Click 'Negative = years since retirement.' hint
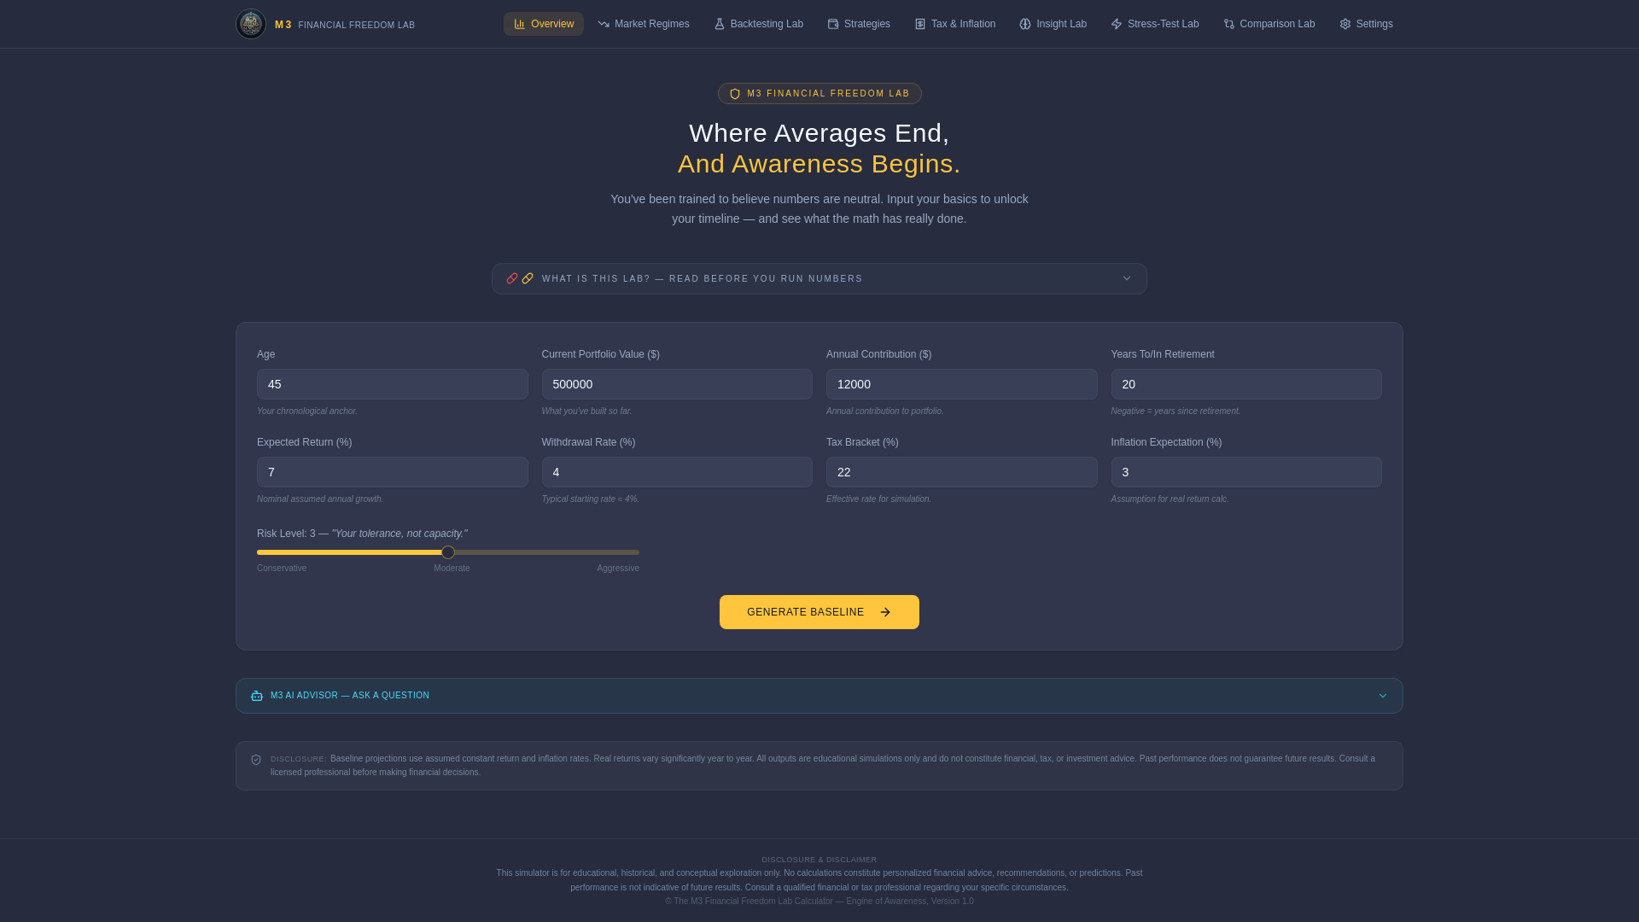Image resolution: width=1639 pixels, height=922 pixels. (x=1176, y=411)
